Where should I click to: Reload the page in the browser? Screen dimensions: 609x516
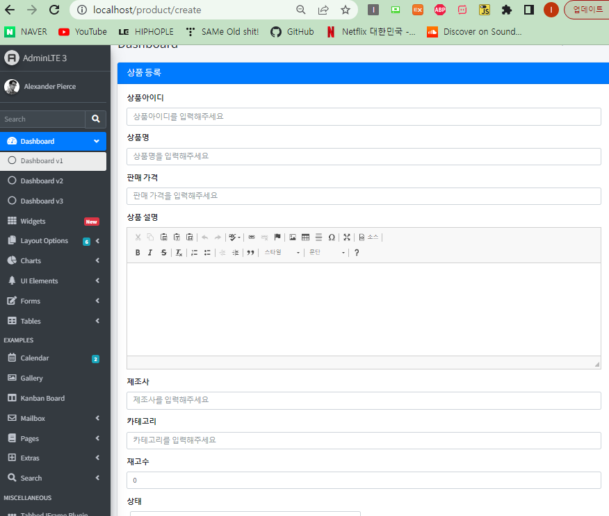(x=54, y=10)
